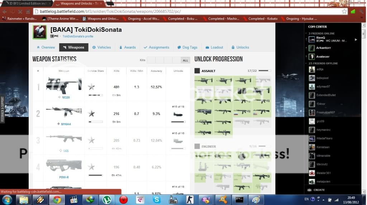Image resolution: width=367 pixels, height=205 pixels.
Task: Click the Assault kit square icon
Action: pyautogui.click(x=197, y=71)
